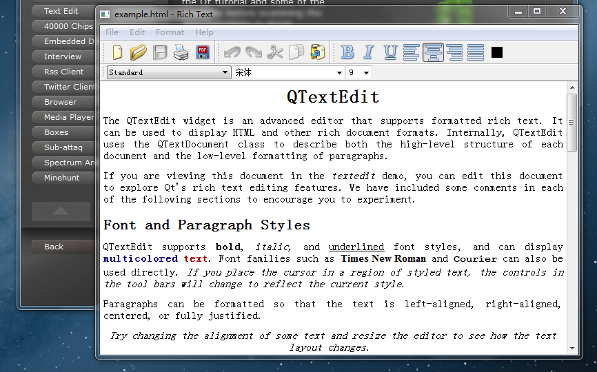
Task: Click the red word 'text'
Action: coord(195,258)
